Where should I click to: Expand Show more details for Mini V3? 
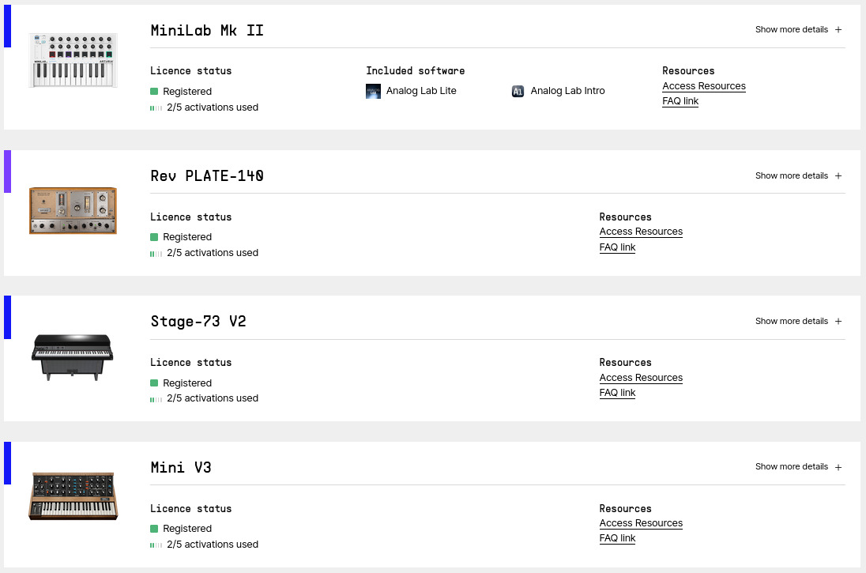(x=798, y=466)
